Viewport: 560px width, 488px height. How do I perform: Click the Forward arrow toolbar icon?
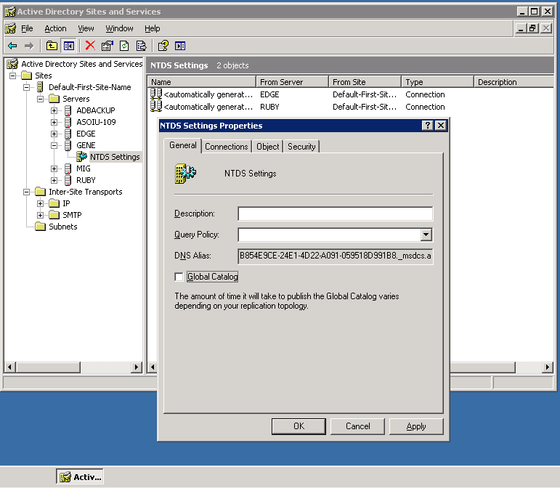[x=29, y=46]
